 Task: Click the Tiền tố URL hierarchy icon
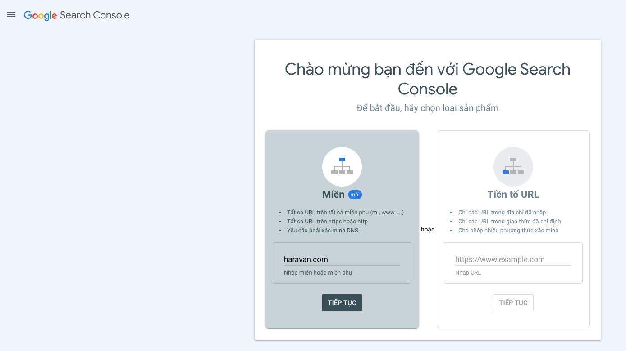[513, 167]
